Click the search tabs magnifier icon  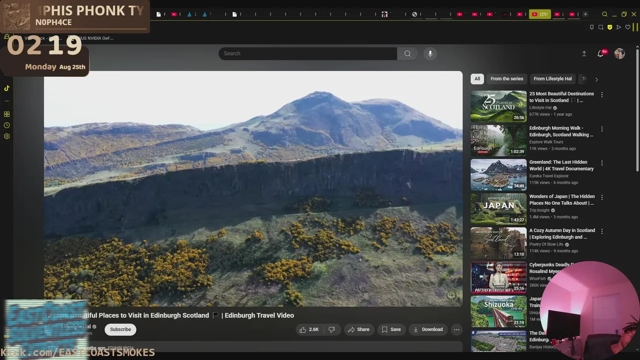click(x=604, y=14)
